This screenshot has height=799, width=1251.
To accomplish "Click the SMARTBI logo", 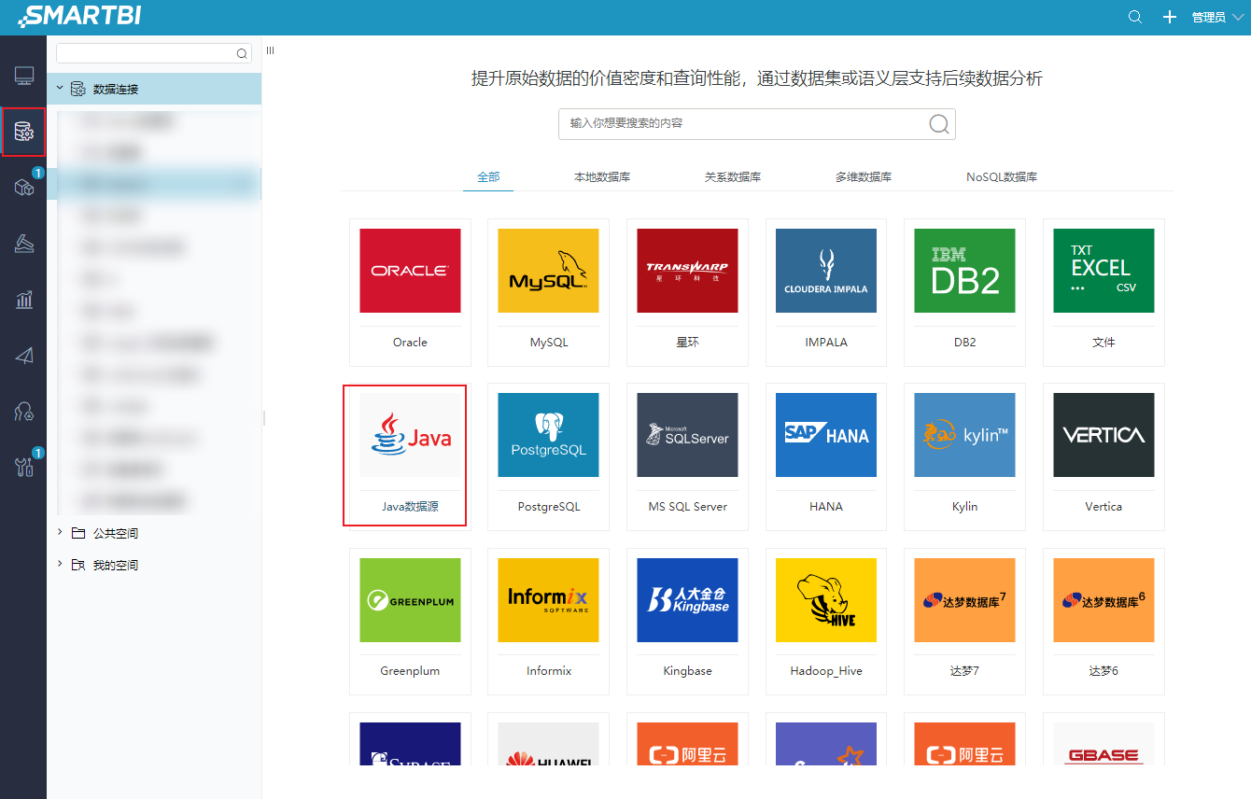I will coord(80,17).
